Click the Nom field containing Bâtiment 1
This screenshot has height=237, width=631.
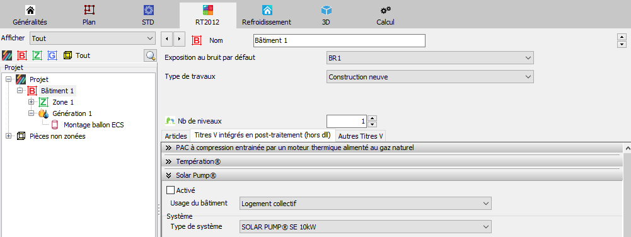click(x=339, y=40)
